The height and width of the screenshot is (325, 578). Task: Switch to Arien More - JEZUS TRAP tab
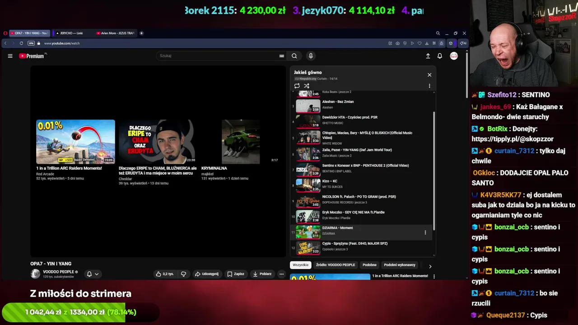pyautogui.click(x=115, y=33)
